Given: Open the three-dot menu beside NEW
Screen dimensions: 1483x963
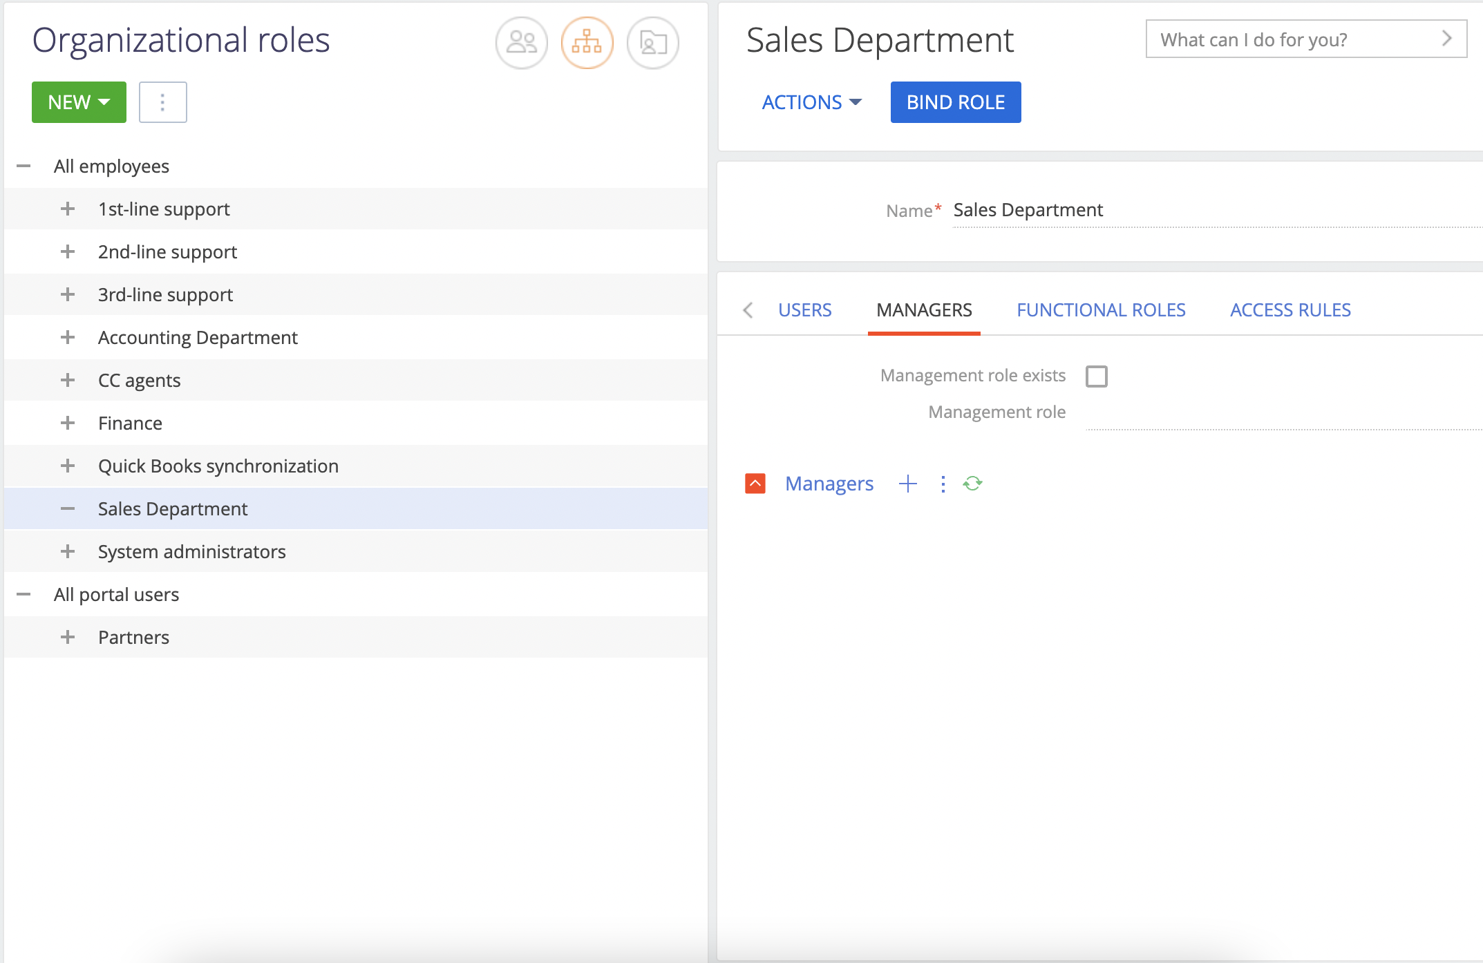Looking at the screenshot, I should 162,102.
